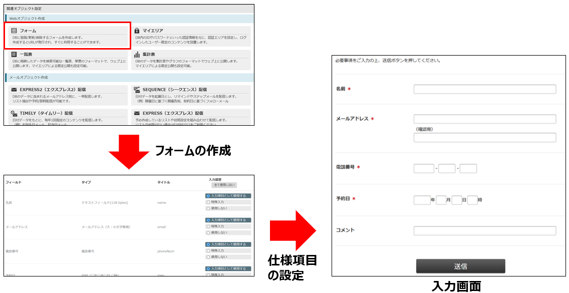Click the TIMELY delivery icon
Screen dimensions: 569x293
[x=14, y=113]
